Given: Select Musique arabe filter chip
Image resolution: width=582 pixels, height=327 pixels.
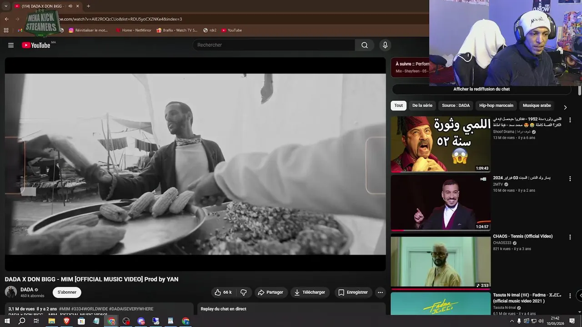Looking at the screenshot, I should click(x=537, y=105).
